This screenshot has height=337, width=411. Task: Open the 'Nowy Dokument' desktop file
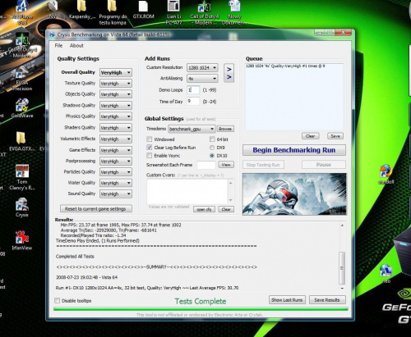234,12
